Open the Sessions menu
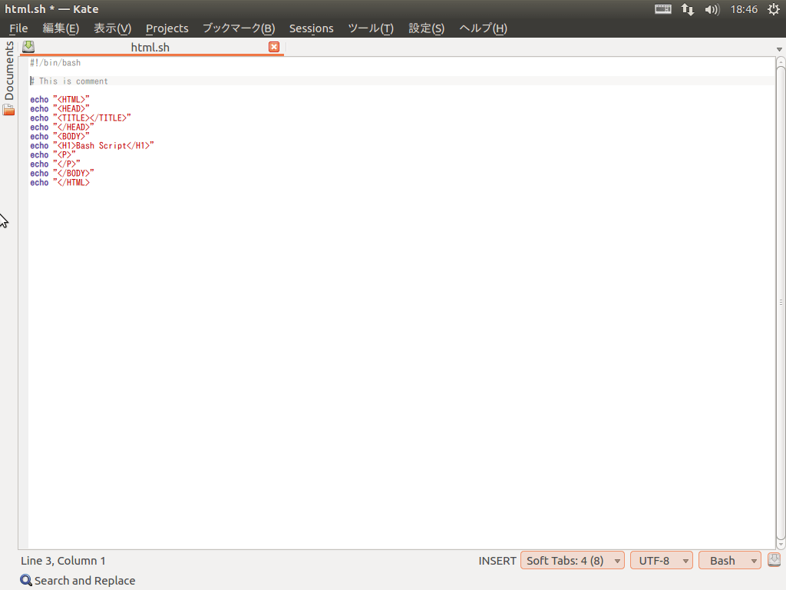The image size is (786, 590). pyautogui.click(x=312, y=28)
